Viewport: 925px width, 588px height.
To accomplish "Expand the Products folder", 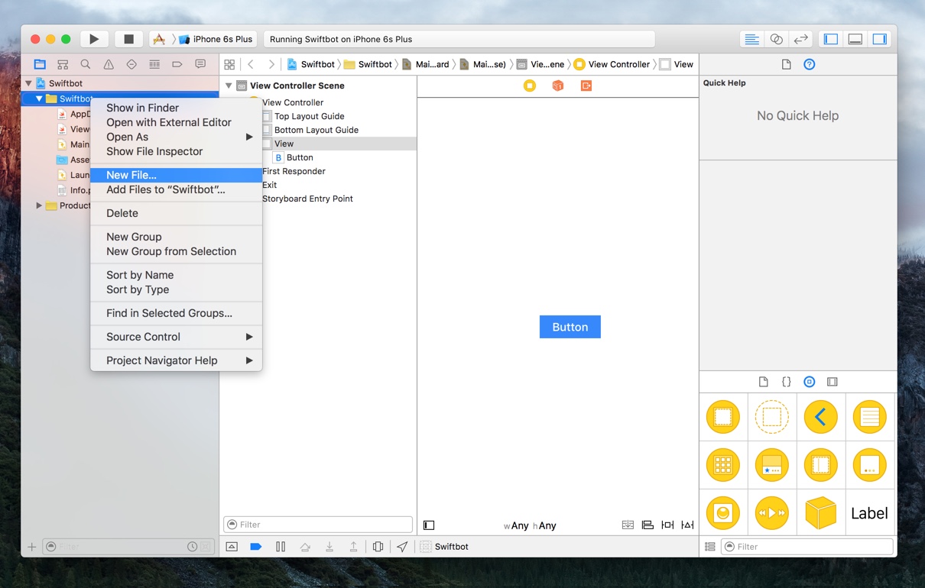I will tap(39, 205).
